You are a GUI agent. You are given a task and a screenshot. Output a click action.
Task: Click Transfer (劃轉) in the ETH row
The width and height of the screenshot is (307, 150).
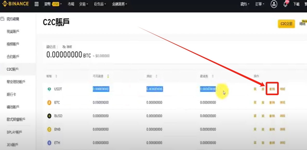[272, 142]
